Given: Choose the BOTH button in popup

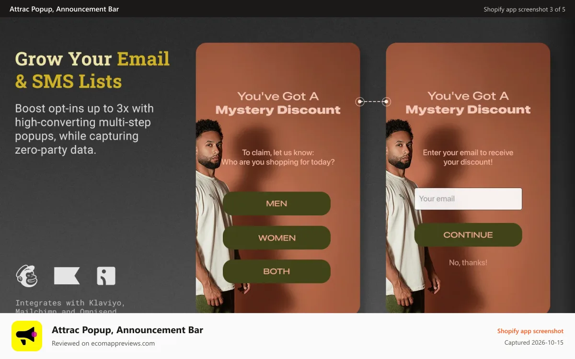Looking at the screenshot, I should pos(276,271).
